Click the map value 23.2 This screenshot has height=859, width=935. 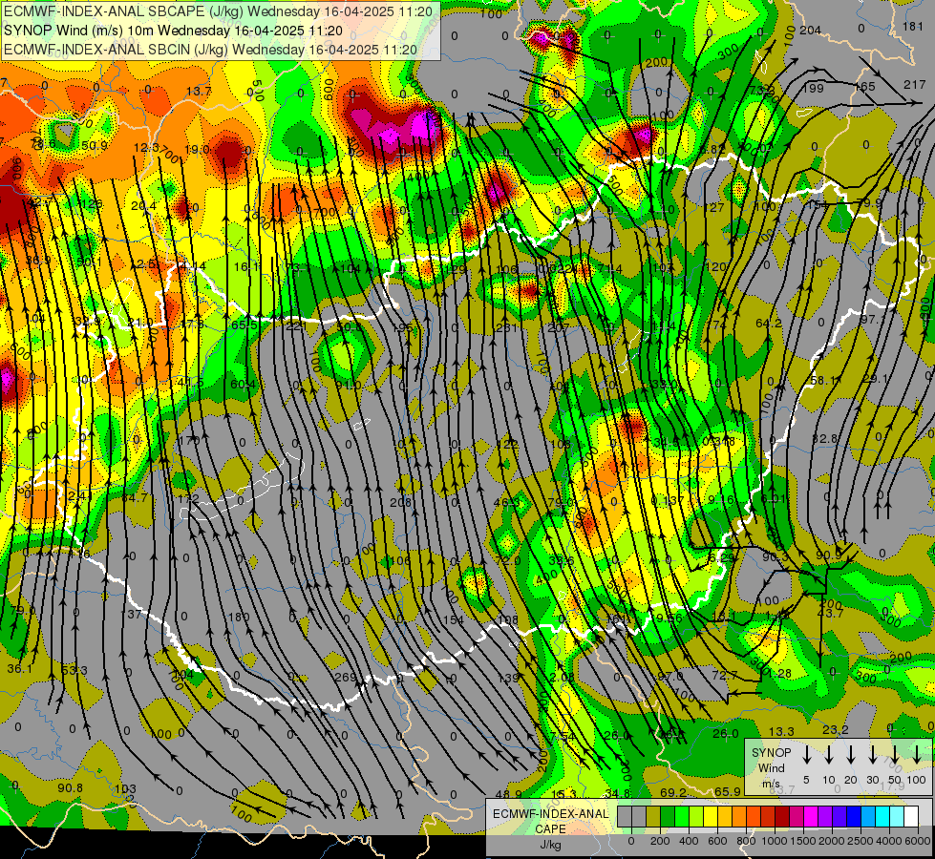click(836, 729)
